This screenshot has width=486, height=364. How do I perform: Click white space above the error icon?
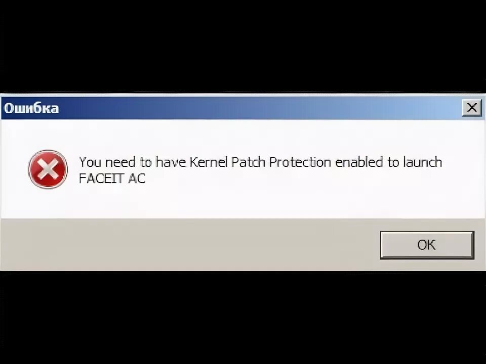click(48, 134)
